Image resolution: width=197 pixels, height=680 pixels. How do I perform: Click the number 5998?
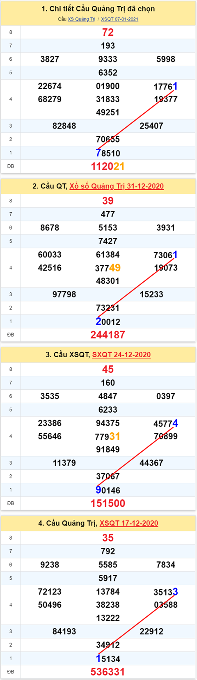click(x=166, y=59)
